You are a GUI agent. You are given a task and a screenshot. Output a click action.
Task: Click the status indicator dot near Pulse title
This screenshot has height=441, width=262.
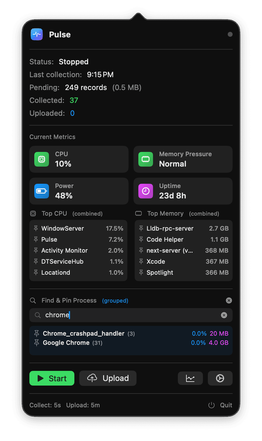pos(230,34)
